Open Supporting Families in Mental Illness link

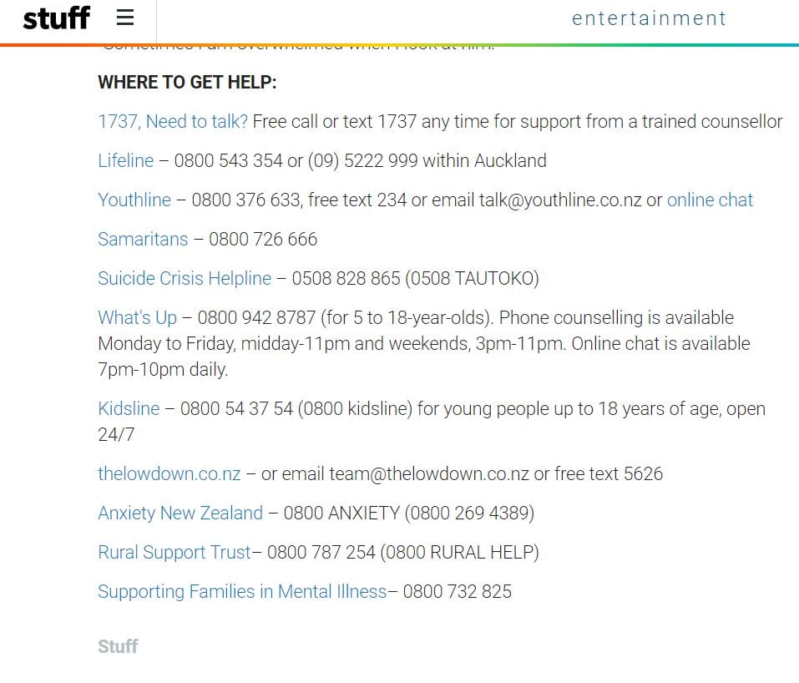pos(243,591)
